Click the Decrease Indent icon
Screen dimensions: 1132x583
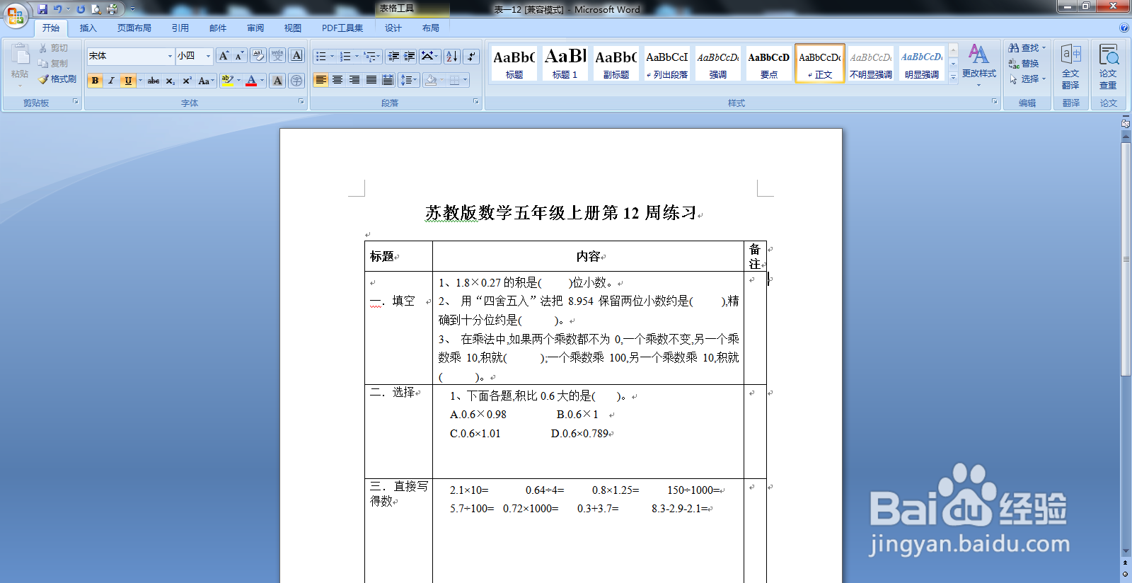[x=393, y=57]
